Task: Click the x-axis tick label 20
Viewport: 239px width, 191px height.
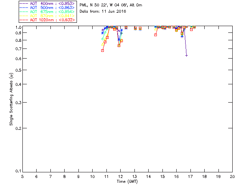Action: tap(232, 176)
